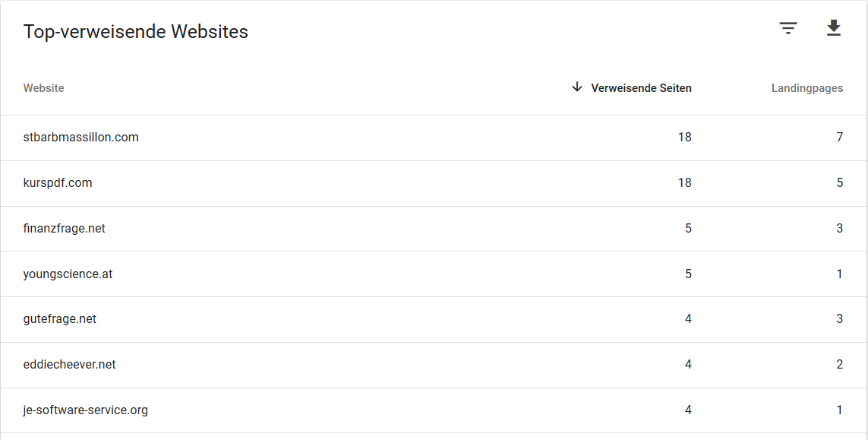The width and height of the screenshot is (868, 440).
Task: Open kurspdf.com row
Action: click(434, 183)
